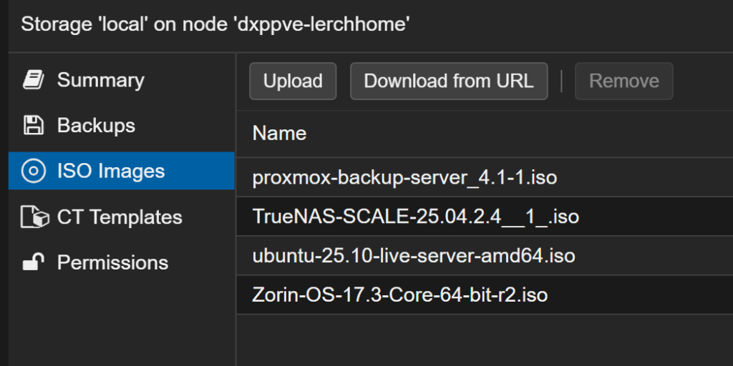Open the Summary tab label

[100, 80]
